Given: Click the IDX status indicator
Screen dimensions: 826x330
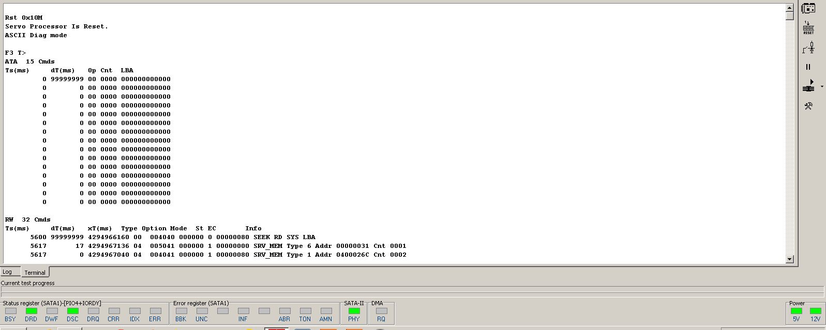Looking at the screenshot, I should [x=135, y=311].
